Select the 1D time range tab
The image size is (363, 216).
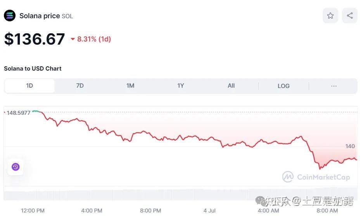29,86
